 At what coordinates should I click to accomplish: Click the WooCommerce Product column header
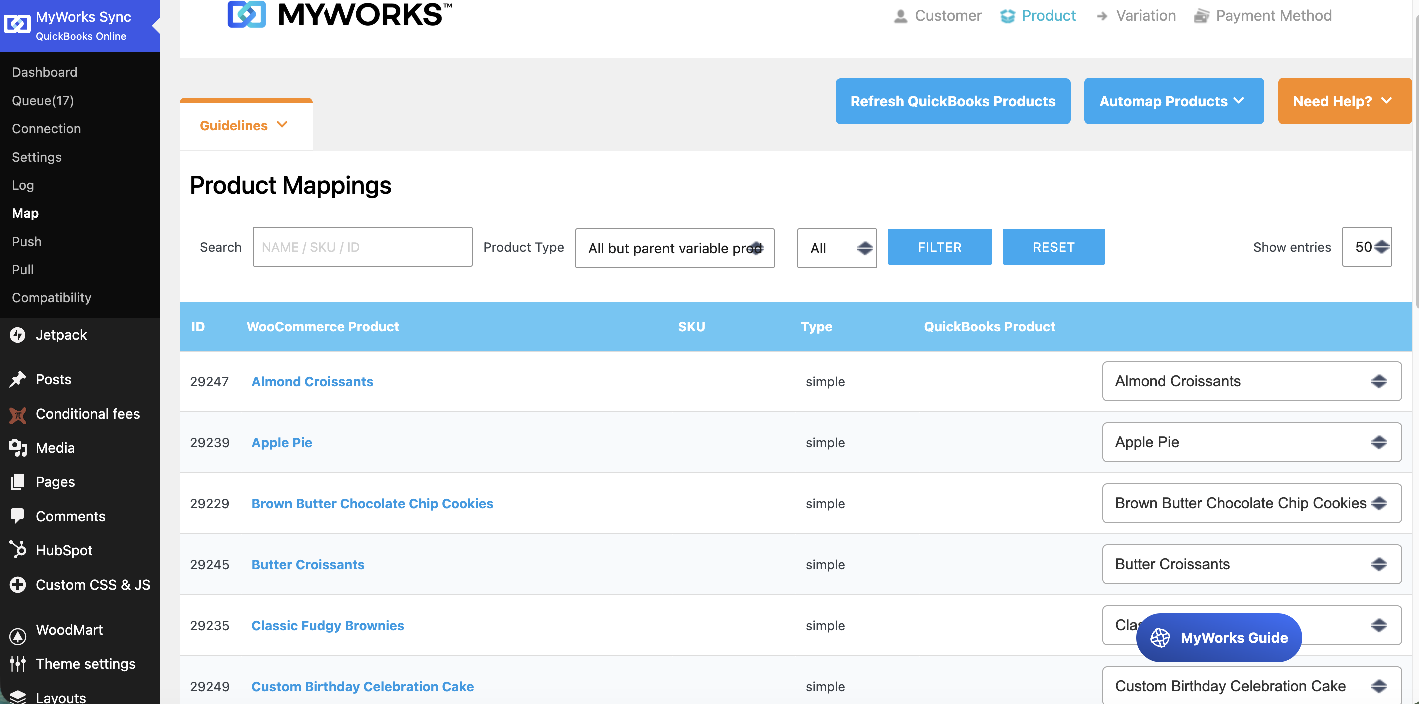pos(323,327)
